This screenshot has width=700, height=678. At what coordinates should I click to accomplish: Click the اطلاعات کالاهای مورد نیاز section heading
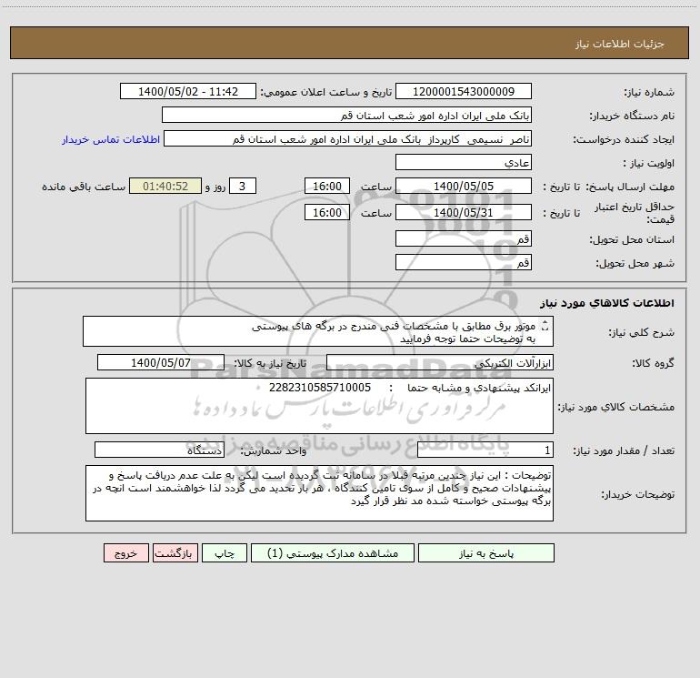[x=607, y=303]
